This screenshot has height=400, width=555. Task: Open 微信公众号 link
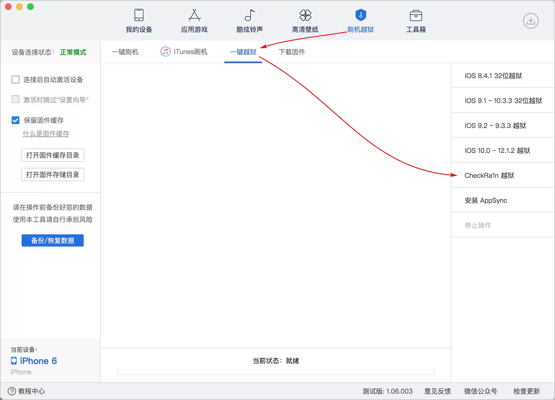tap(481, 391)
